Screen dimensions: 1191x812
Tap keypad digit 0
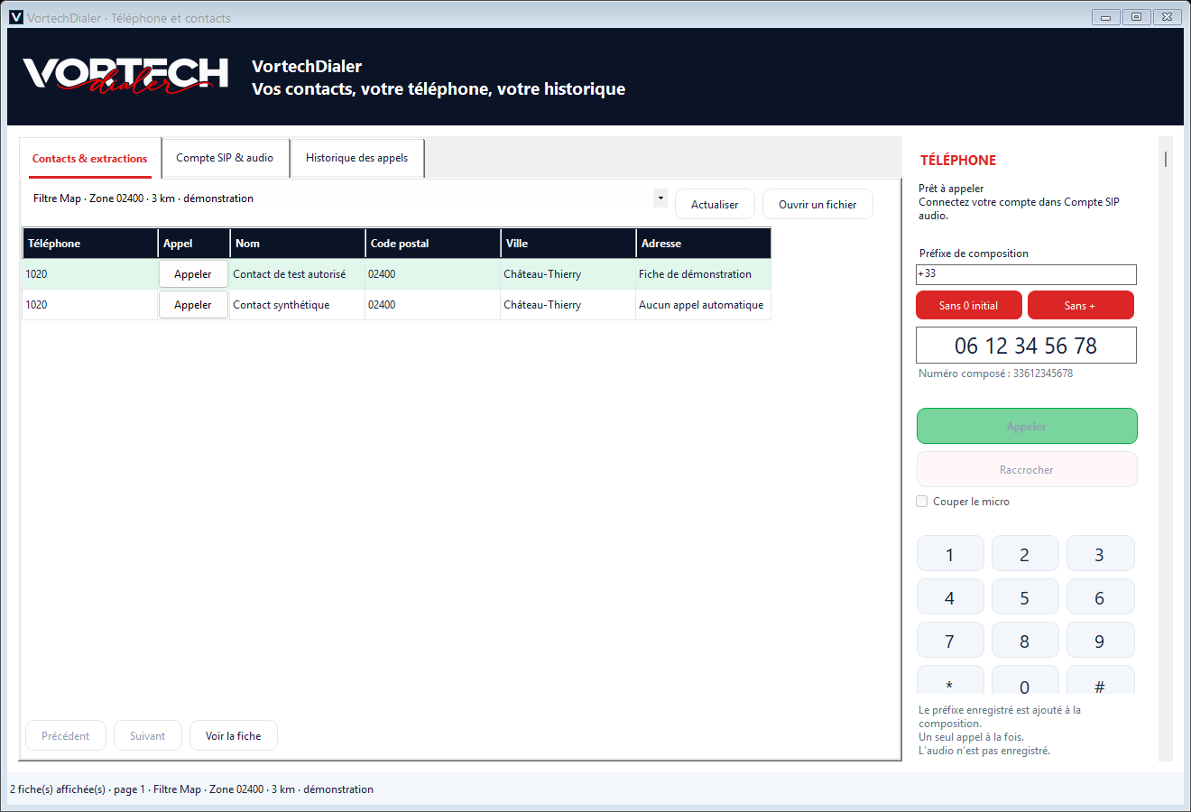pos(1025,681)
